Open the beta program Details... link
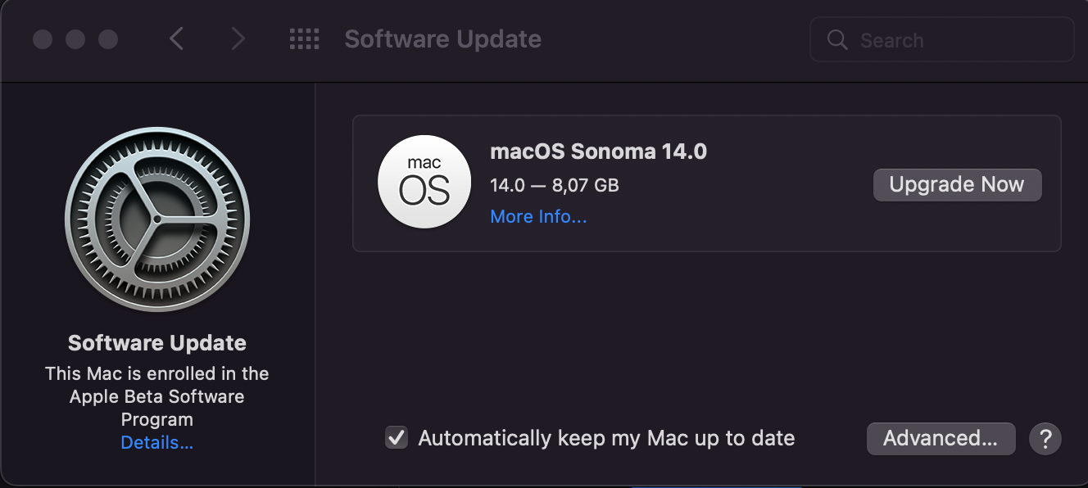The height and width of the screenshot is (488, 1088). click(x=157, y=443)
